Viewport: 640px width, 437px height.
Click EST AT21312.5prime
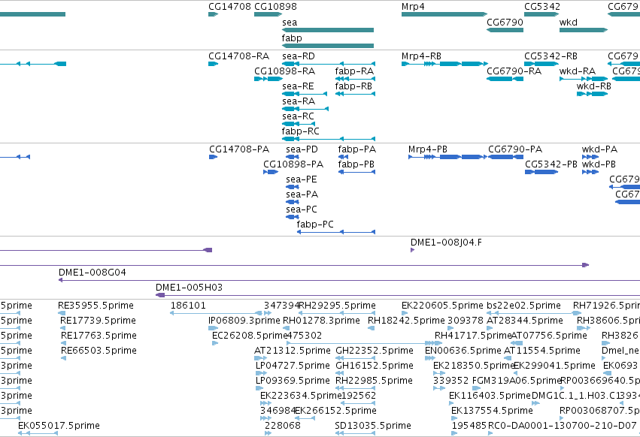point(260,358)
